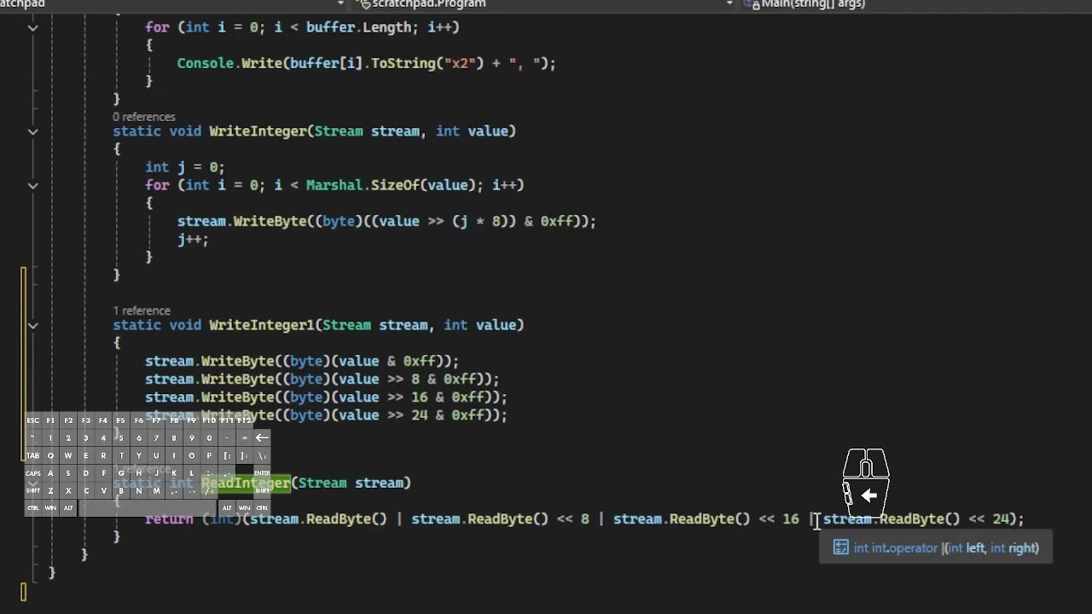Collapse the WriteInteger method fold chevron
This screenshot has height=614, width=1092.
pos(32,131)
